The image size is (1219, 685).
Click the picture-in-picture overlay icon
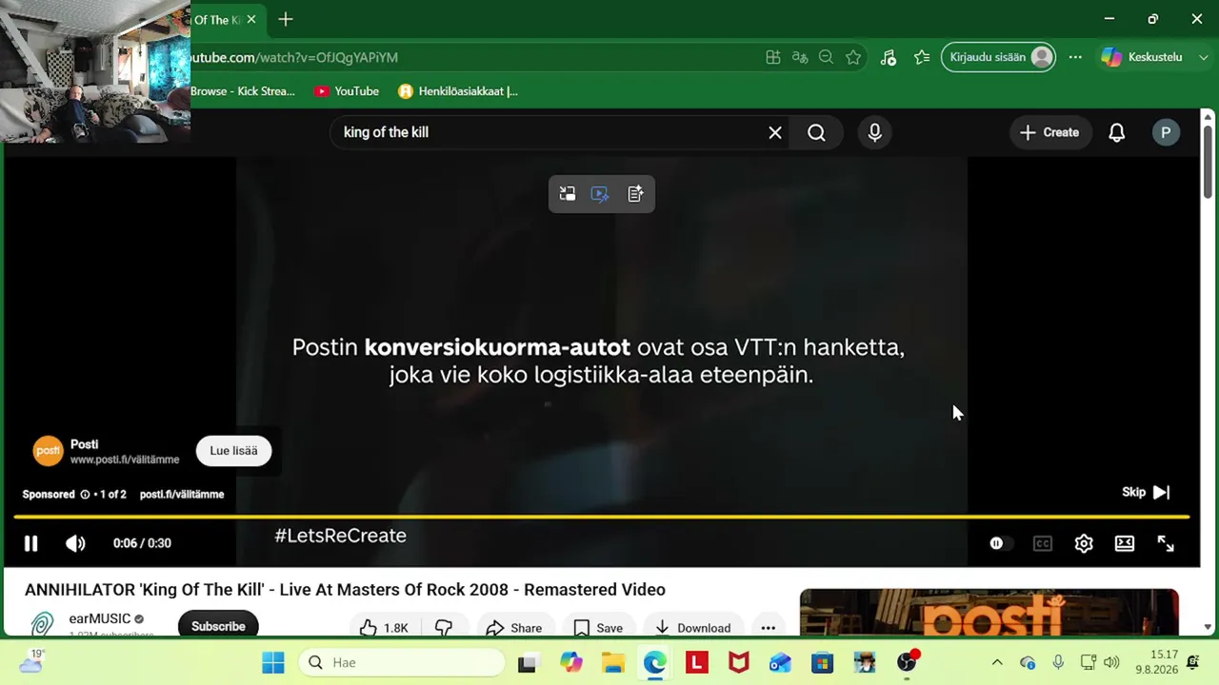pos(568,194)
